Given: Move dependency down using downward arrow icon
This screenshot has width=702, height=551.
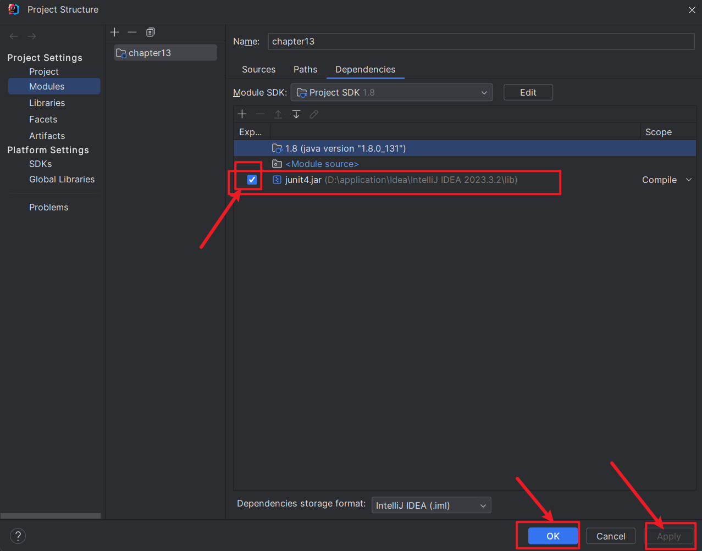Looking at the screenshot, I should (x=296, y=114).
